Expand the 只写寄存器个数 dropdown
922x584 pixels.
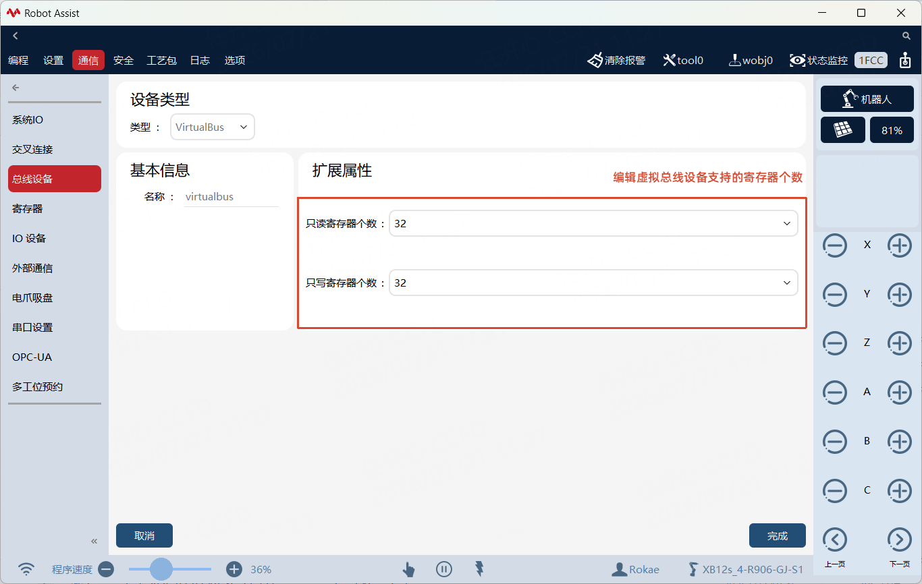point(593,283)
